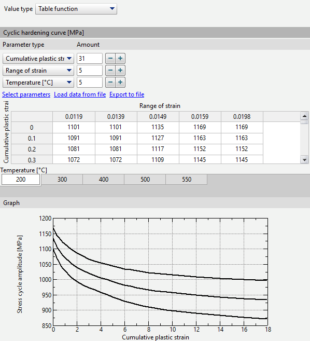310x341 pixels.
Task: Select column header 0.0159
Action: click(x=200, y=117)
